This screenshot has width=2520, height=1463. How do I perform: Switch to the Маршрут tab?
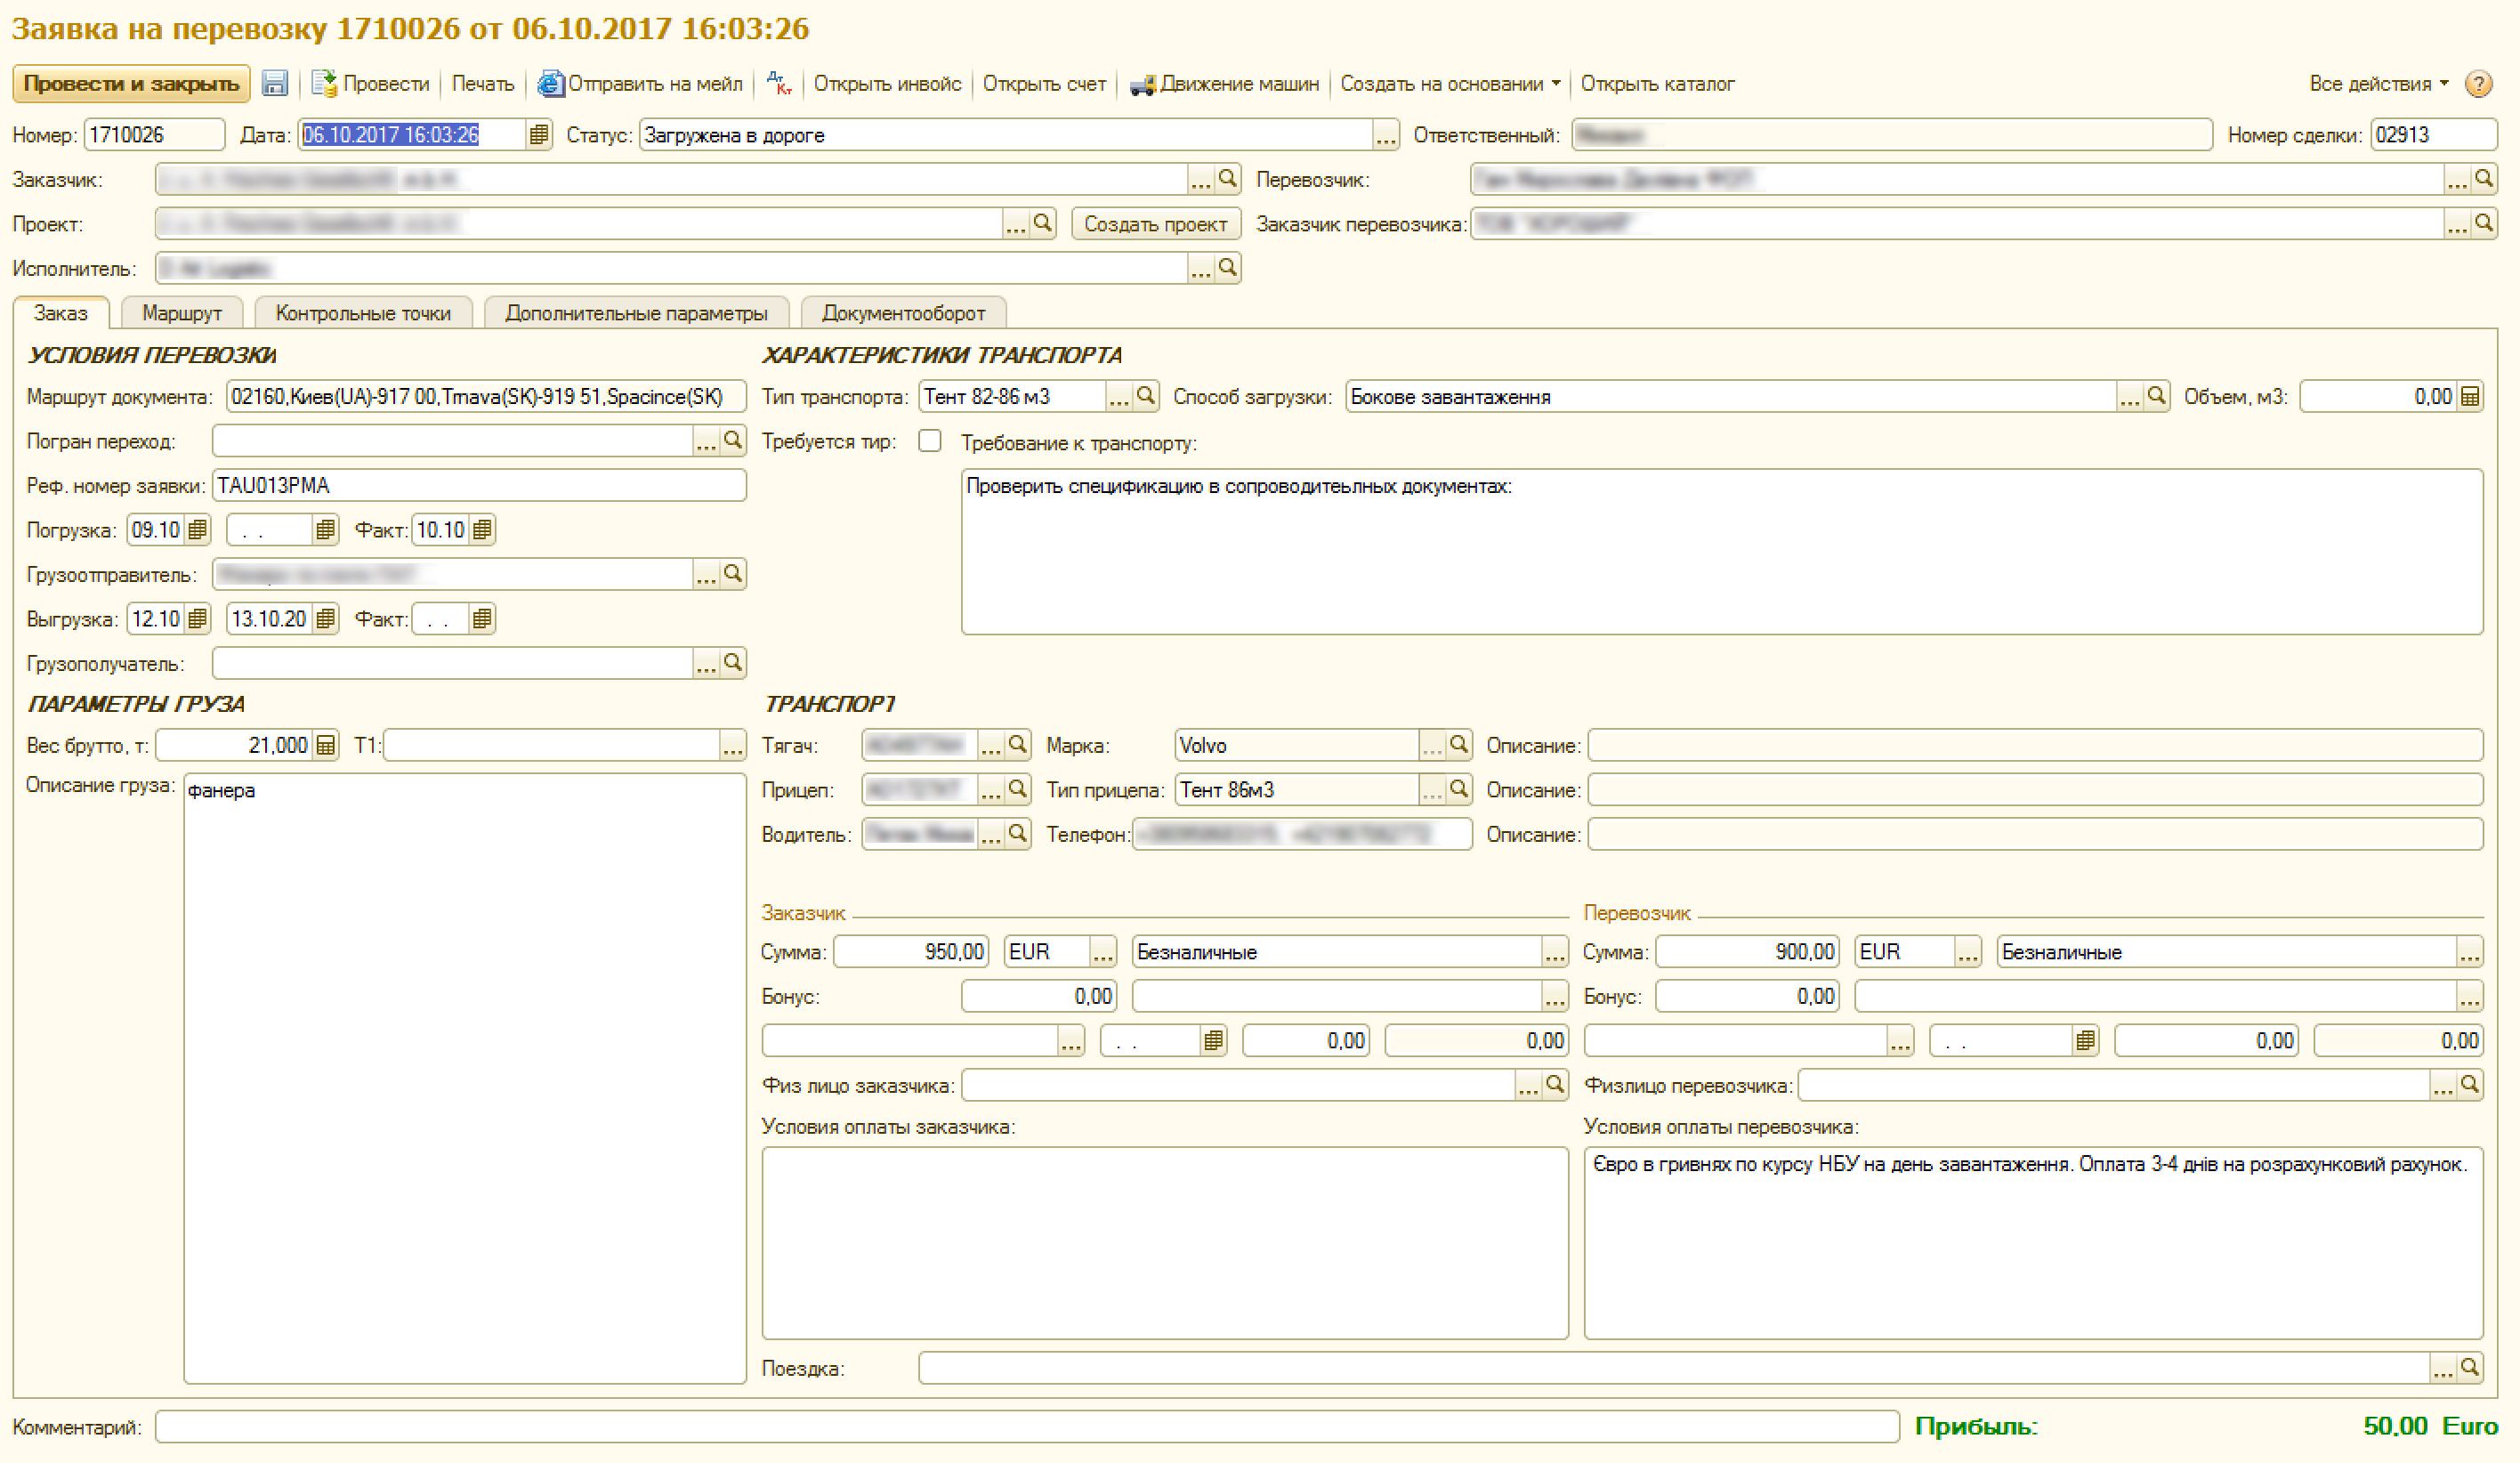(x=181, y=313)
